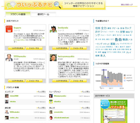Click つぶやきを見る under hatoyamayukio
The image size is (140, 123).
click(61, 81)
